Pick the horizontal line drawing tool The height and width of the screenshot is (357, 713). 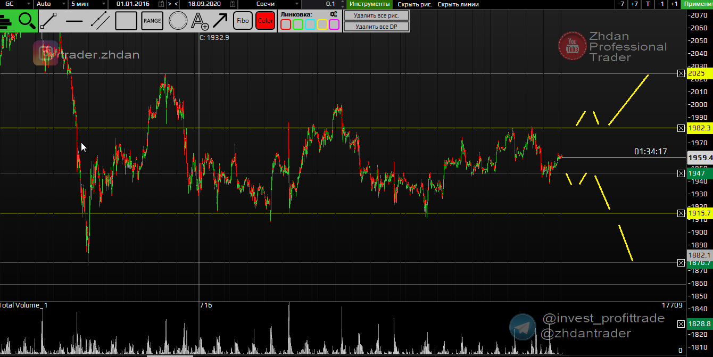click(x=74, y=21)
